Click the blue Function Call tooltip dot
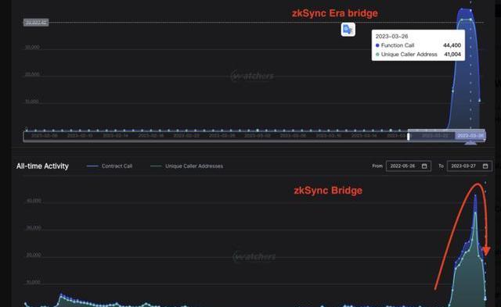The image size is (501, 307). point(377,45)
